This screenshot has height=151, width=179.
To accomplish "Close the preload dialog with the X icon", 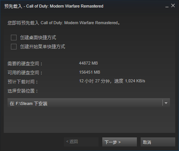I will [x=173, y=6].
